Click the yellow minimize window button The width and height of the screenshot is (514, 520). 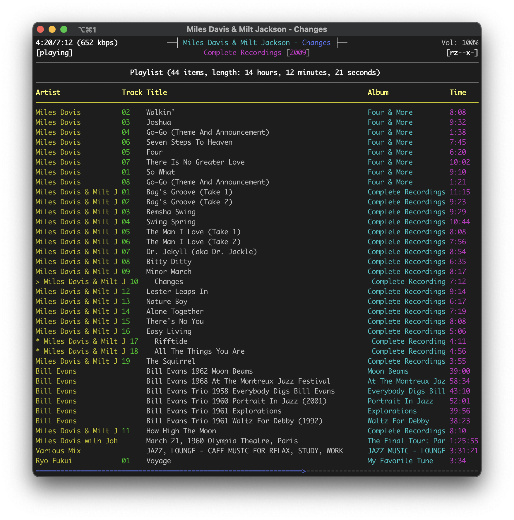point(52,29)
